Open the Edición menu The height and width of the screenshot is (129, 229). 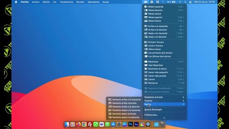click(46, 2)
